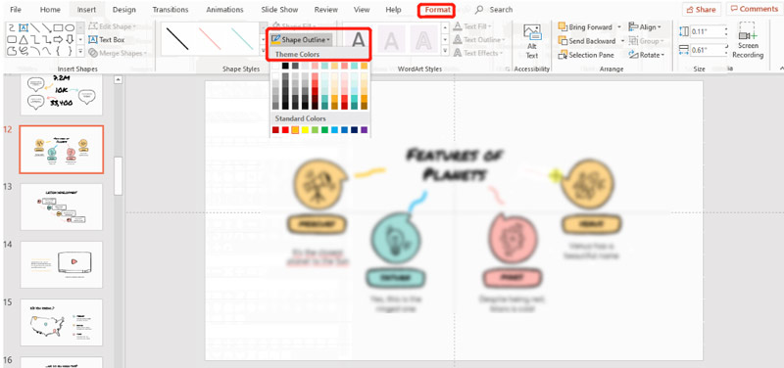The height and width of the screenshot is (368, 784).
Task: Select the rectangle shape in the shapes gallery
Action: click(x=58, y=27)
